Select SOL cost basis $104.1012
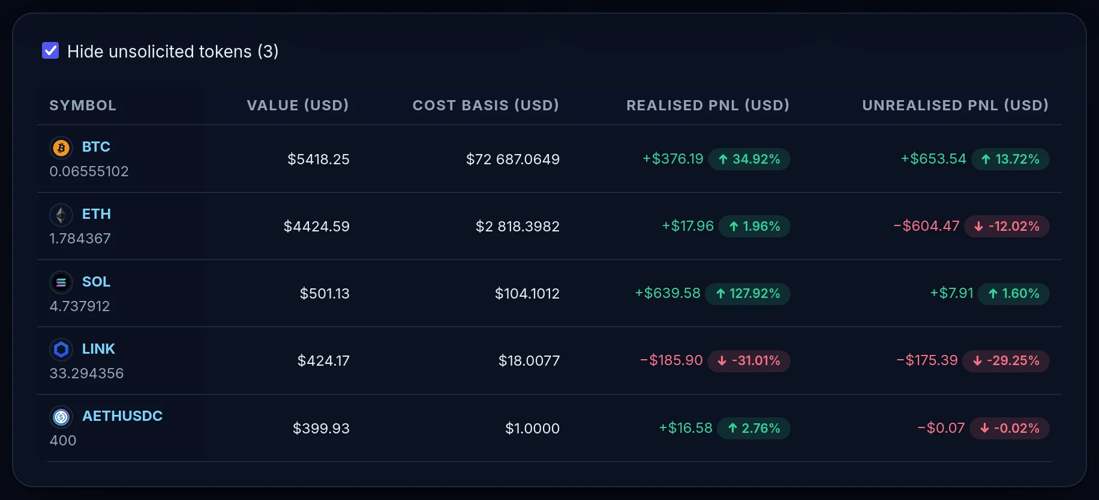The height and width of the screenshot is (500, 1099). click(527, 294)
